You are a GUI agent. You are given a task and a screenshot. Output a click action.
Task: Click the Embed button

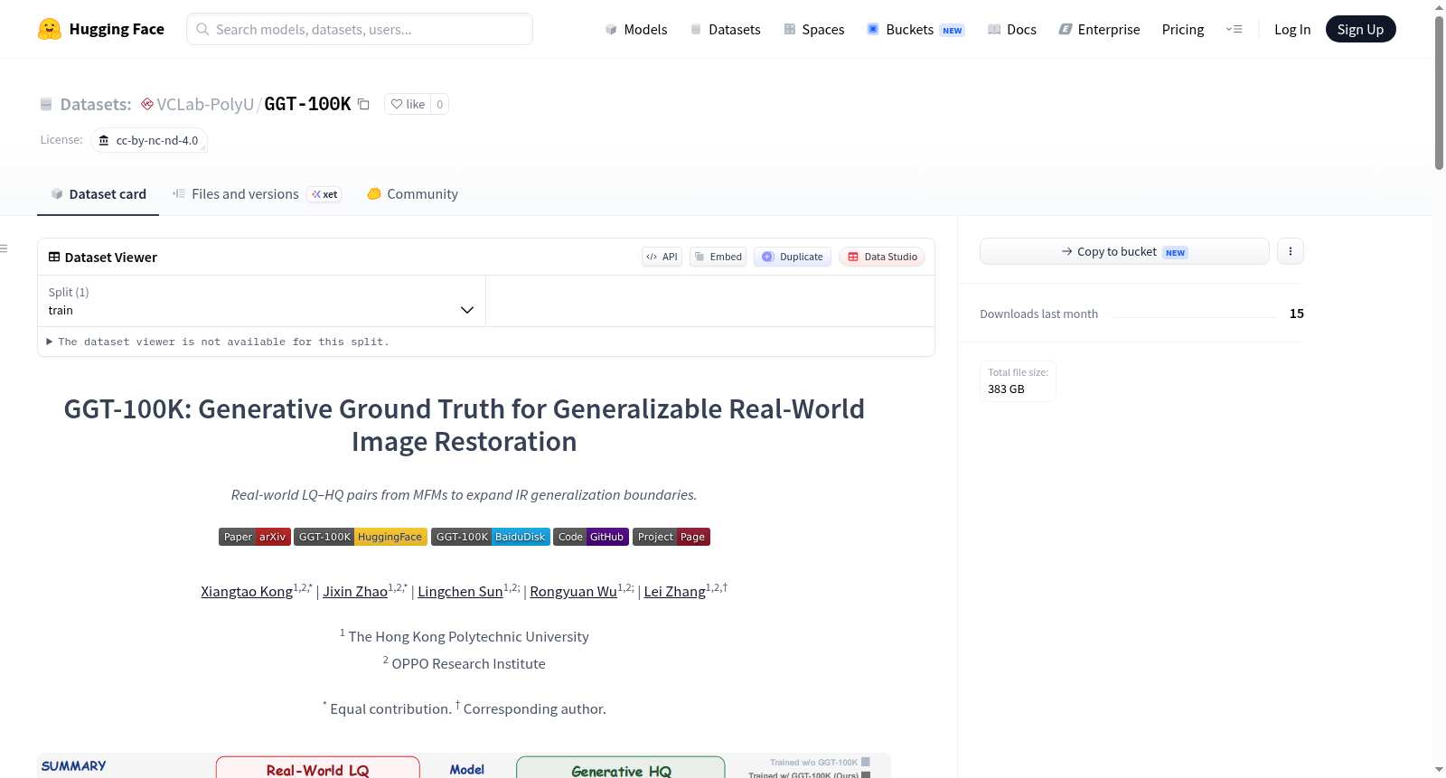click(718, 257)
